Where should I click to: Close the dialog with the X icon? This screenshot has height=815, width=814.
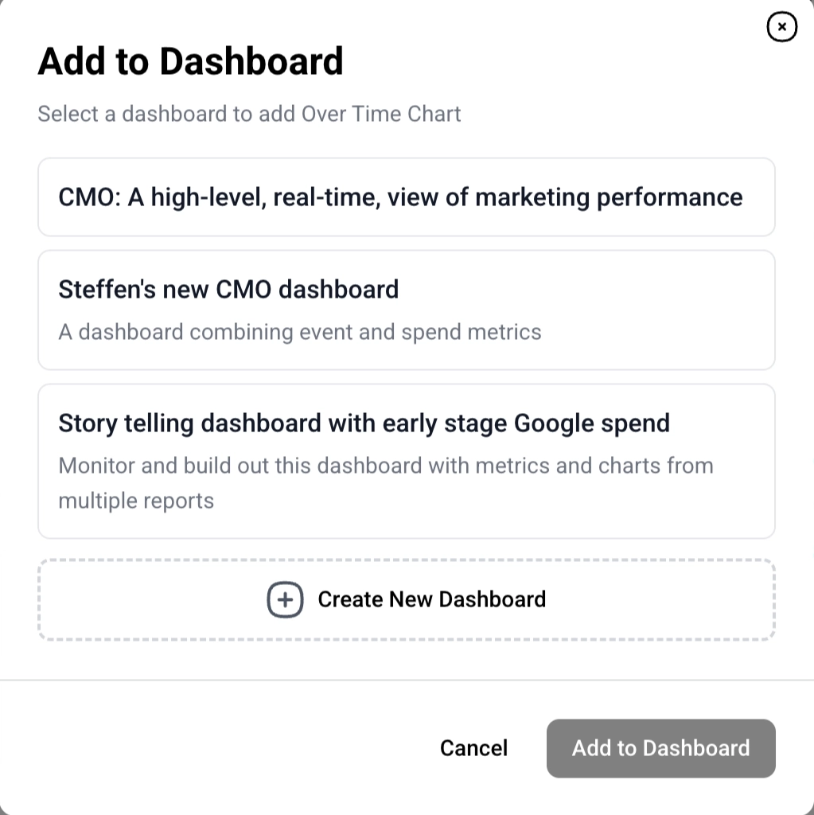pyautogui.click(x=781, y=27)
